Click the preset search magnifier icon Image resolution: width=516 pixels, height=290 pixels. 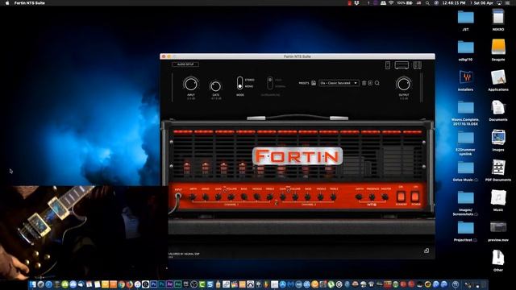point(377,83)
